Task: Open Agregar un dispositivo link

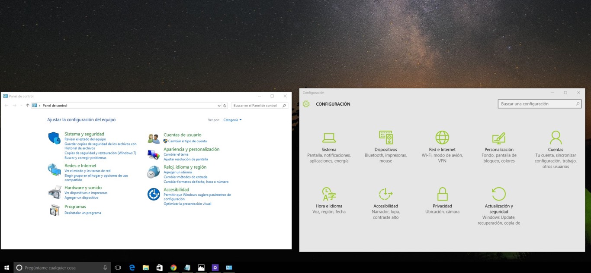Action: tap(81, 198)
